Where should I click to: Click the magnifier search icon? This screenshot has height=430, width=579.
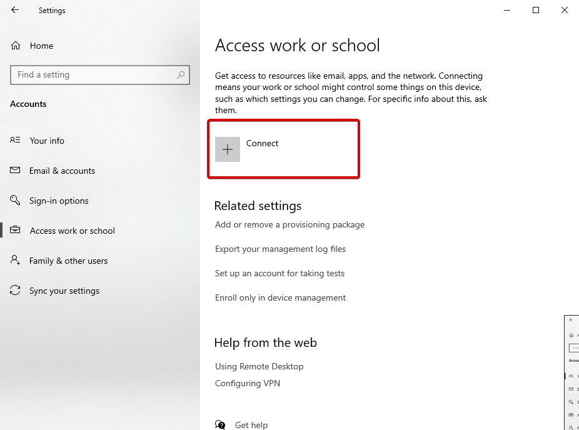pos(181,75)
